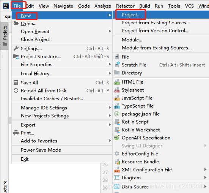Open the File menu

(x=17, y=6)
